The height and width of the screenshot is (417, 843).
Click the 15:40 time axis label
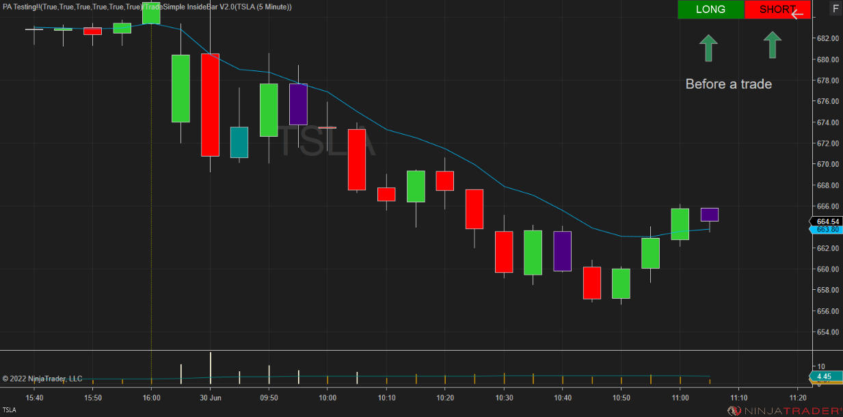click(34, 397)
